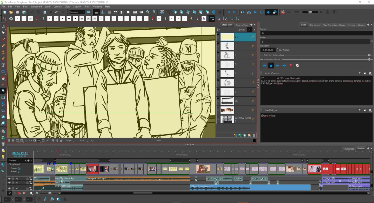This screenshot has height=203, width=374.
Task: Expand the Selection Information section
Action: coord(369,55)
